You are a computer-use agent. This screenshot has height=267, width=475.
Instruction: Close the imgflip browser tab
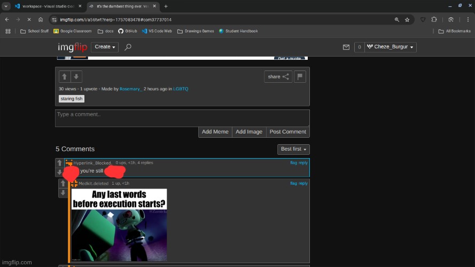pyautogui.click(x=154, y=6)
